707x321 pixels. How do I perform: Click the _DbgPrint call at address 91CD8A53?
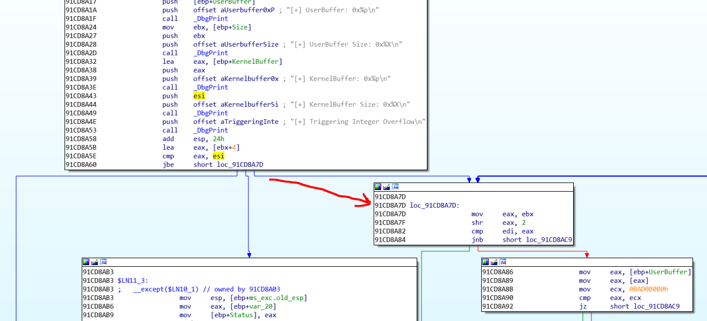(x=211, y=130)
